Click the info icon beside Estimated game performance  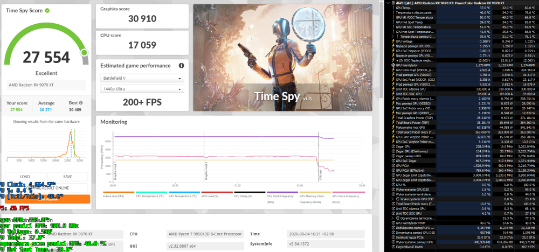(181, 66)
